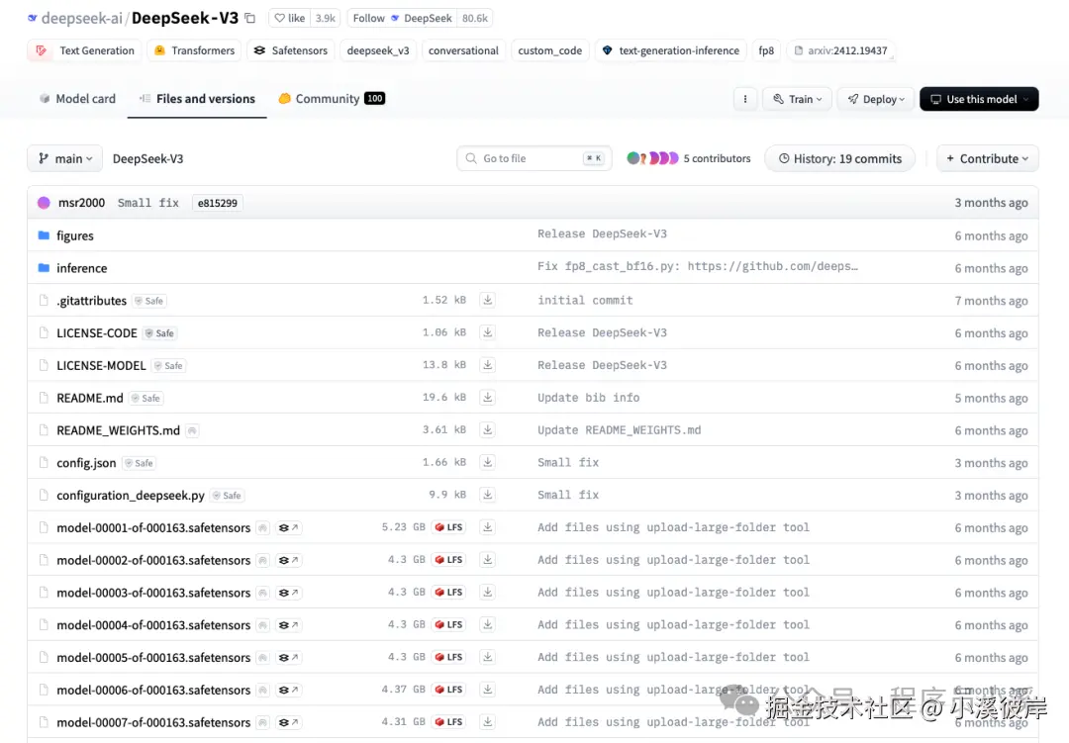Click the custom_code tag
This screenshot has width=1069, height=743.
pyautogui.click(x=549, y=50)
